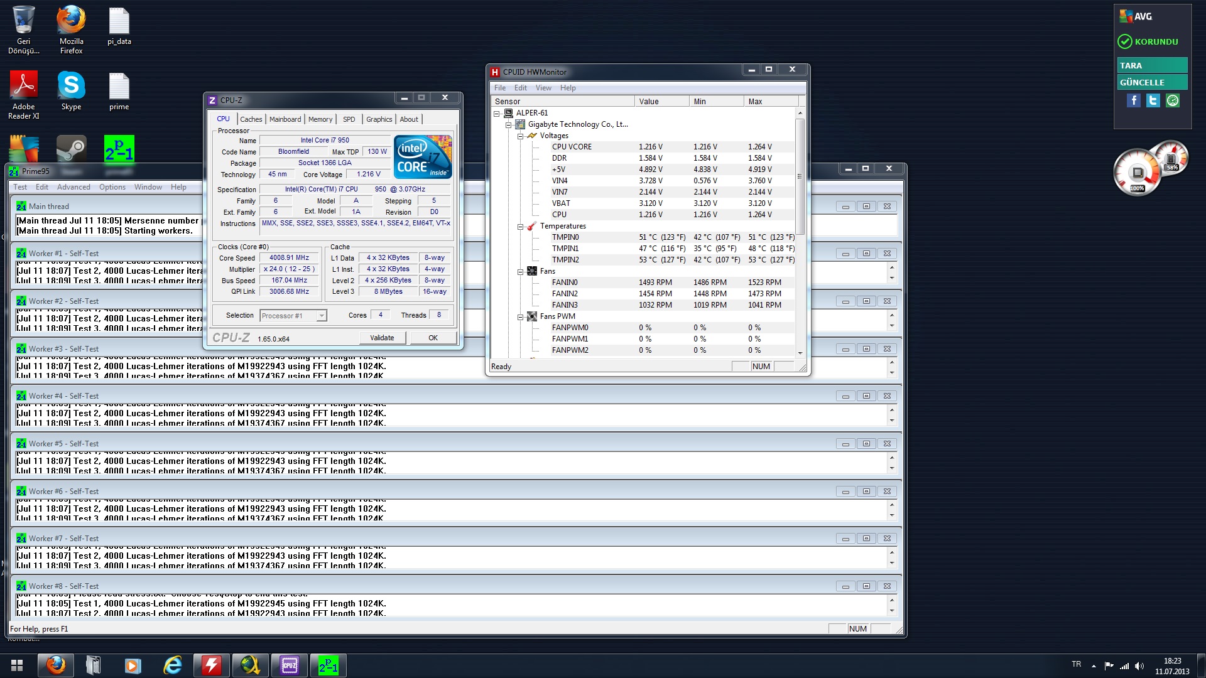Screen dimensions: 1206x678
Task: Click the CPU-Z multiplier field value
Action: tap(290, 269)
